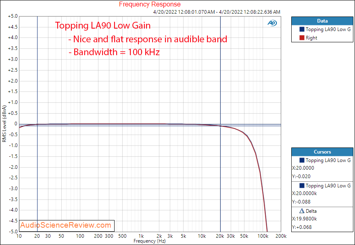
Task: Click the 1k tick label on frequency axis
Action: coord(141,236)
